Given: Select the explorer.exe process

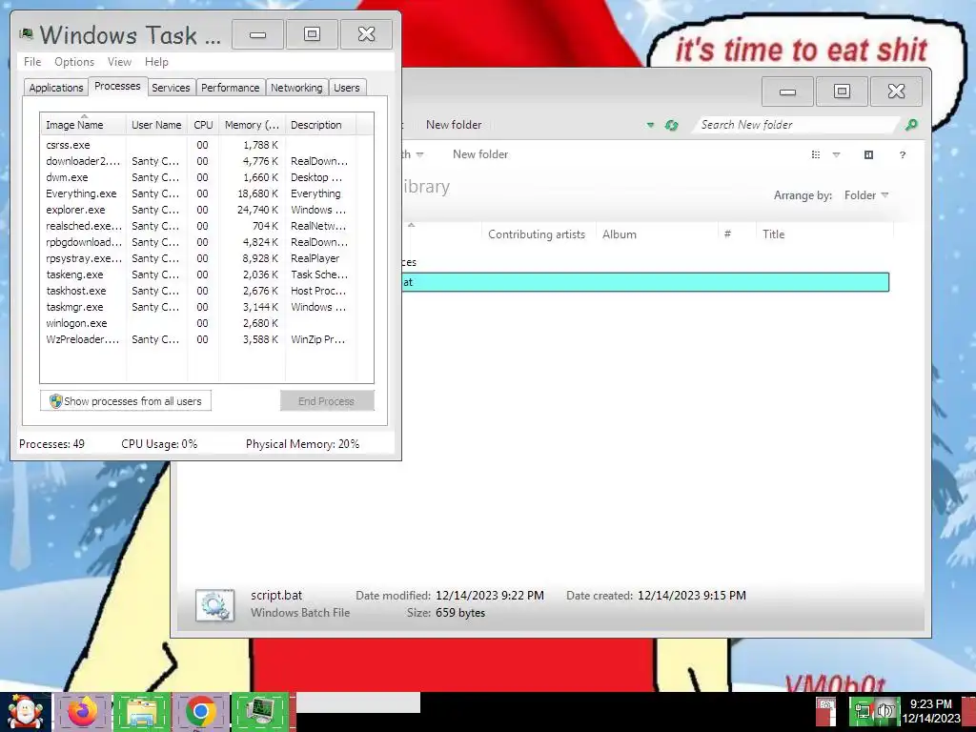Looking at the screenshot, I should pyautogui.click(x=198, y=209).
